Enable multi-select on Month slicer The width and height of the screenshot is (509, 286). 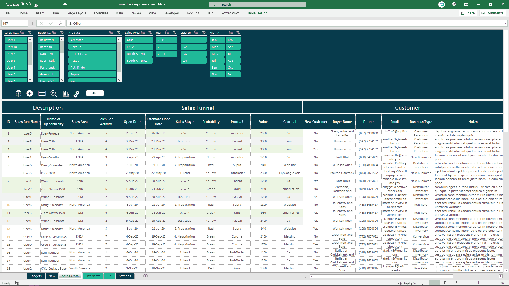point(231,33)
